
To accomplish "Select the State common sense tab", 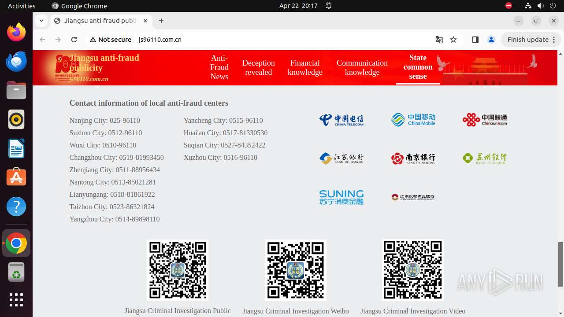I will coord(418,67).
